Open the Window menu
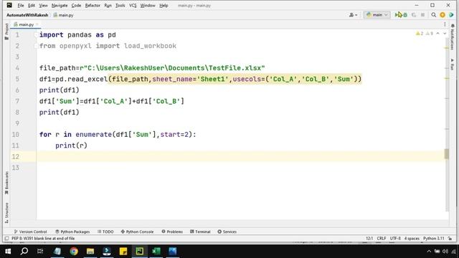459x258 pixels. (148, 6)
